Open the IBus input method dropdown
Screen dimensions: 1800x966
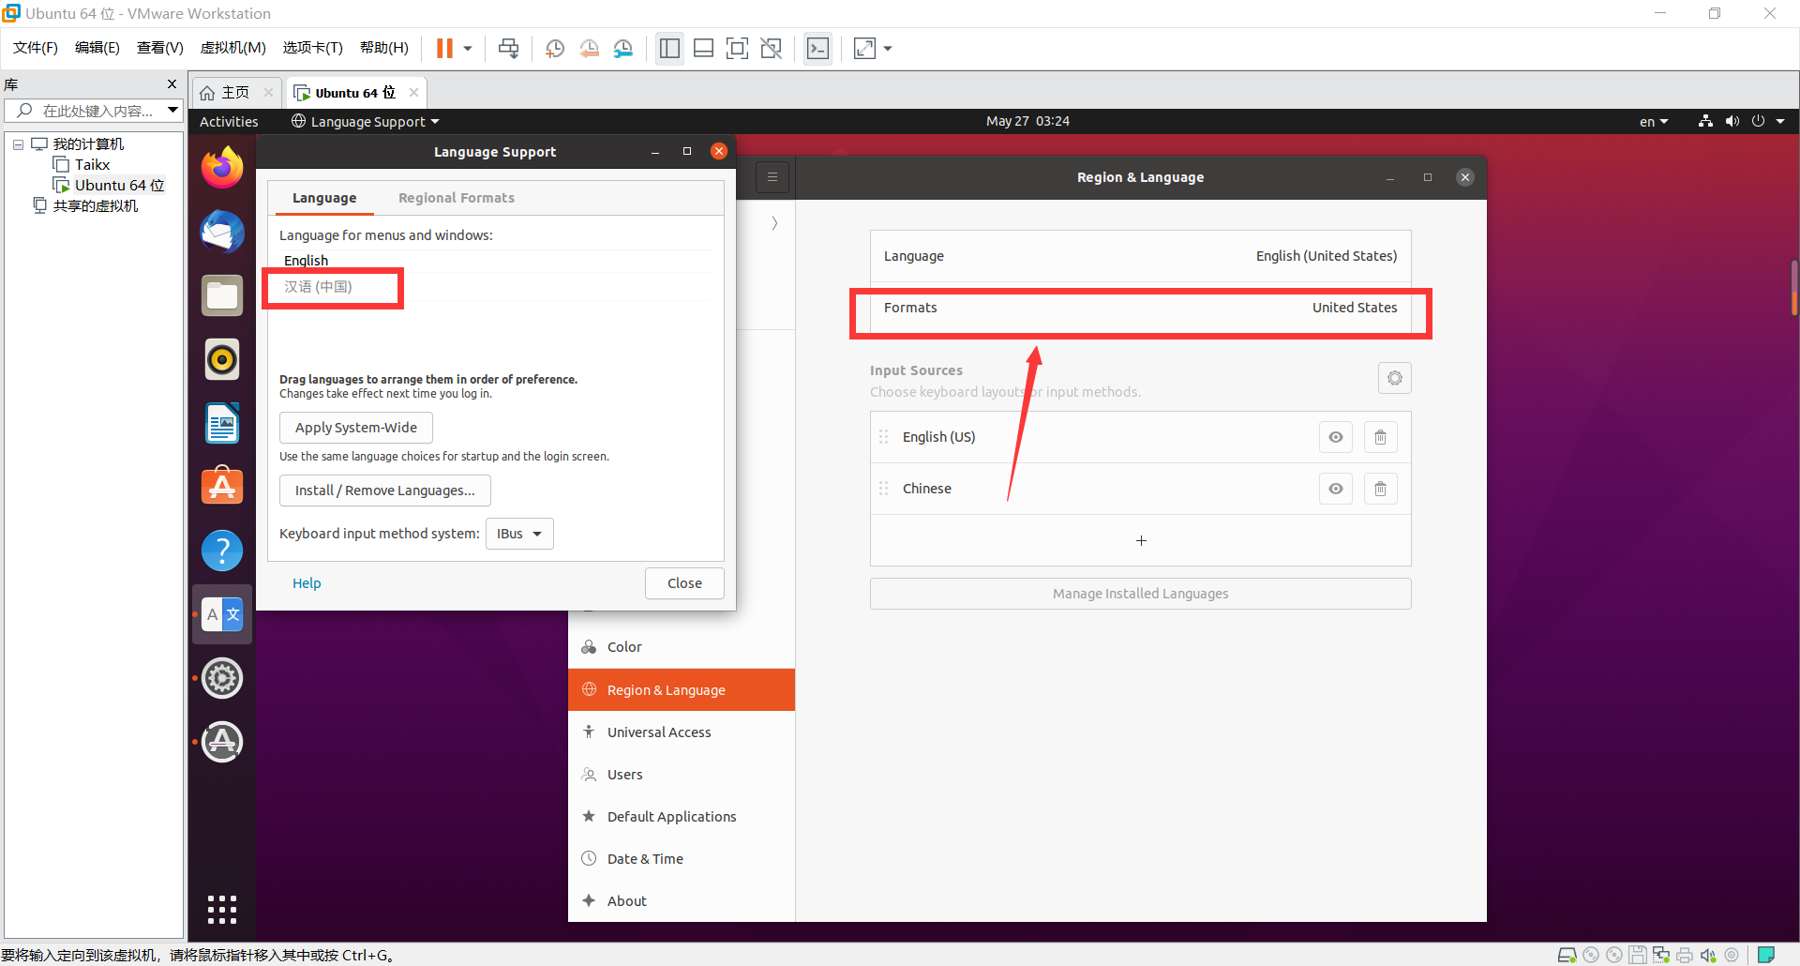[x=518, y=533]
